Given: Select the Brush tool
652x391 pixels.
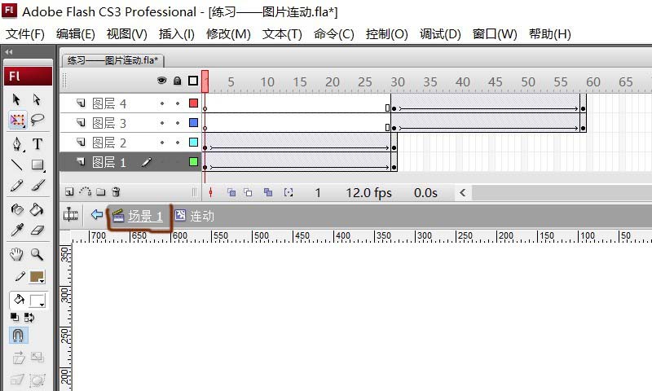Looking at the screenshot, I should [x=37, y=186].
